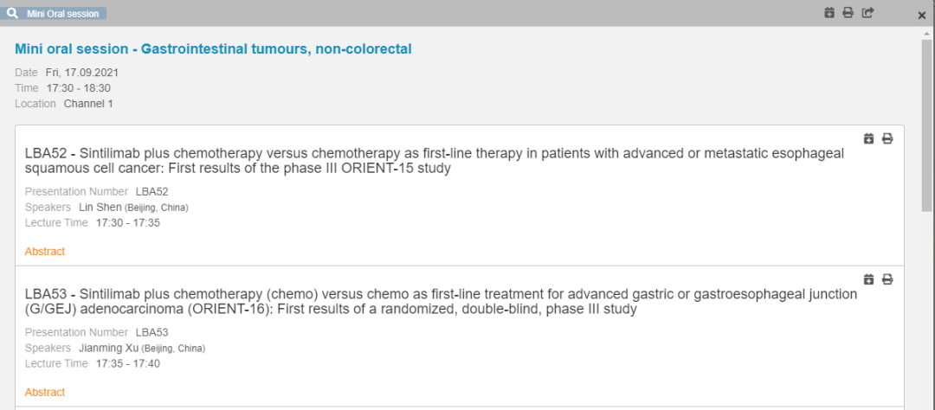
Task: Click the magnifier search icon in header
Action: (11, 13)
